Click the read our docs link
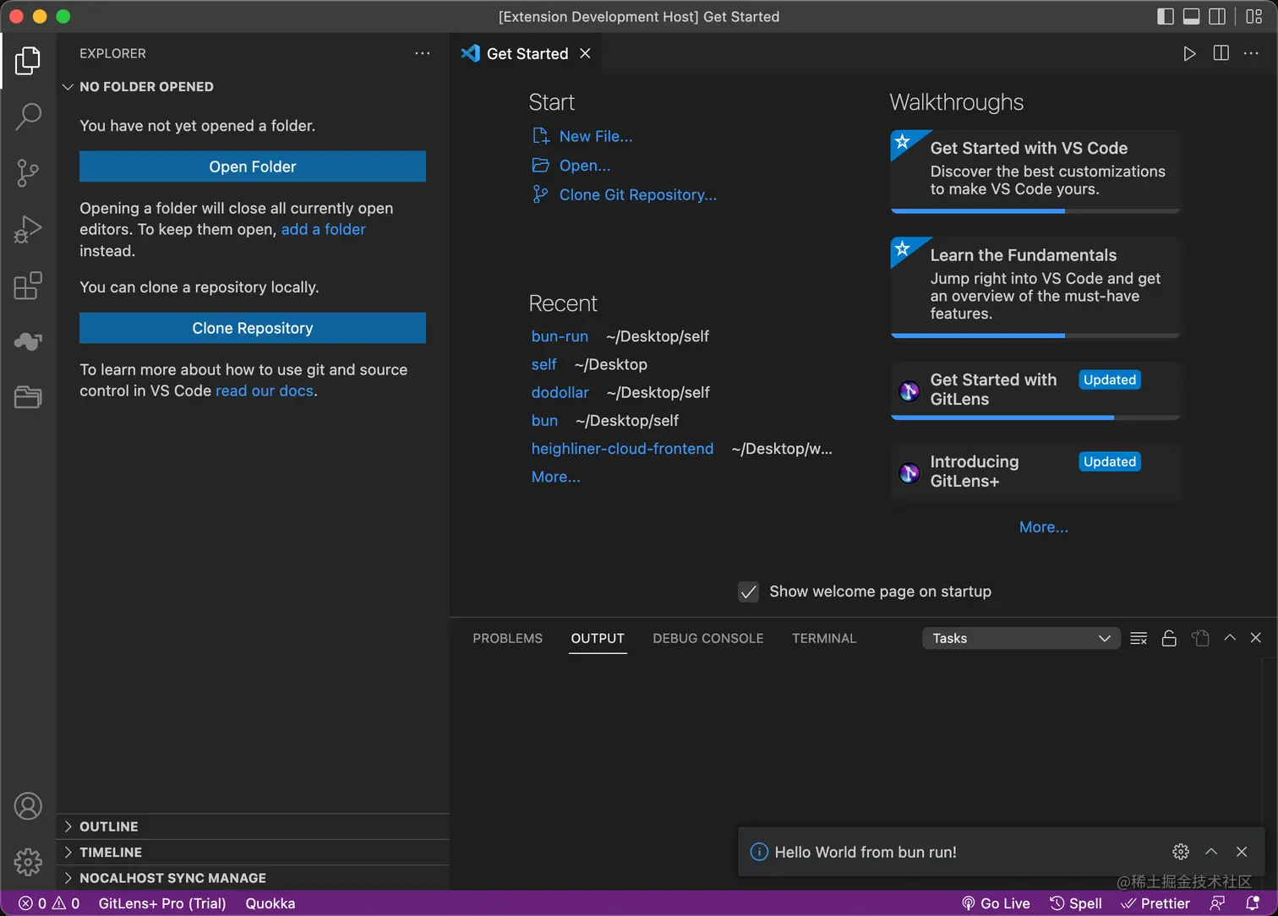This screenshot has width=1278, height=916. [265, 390]
